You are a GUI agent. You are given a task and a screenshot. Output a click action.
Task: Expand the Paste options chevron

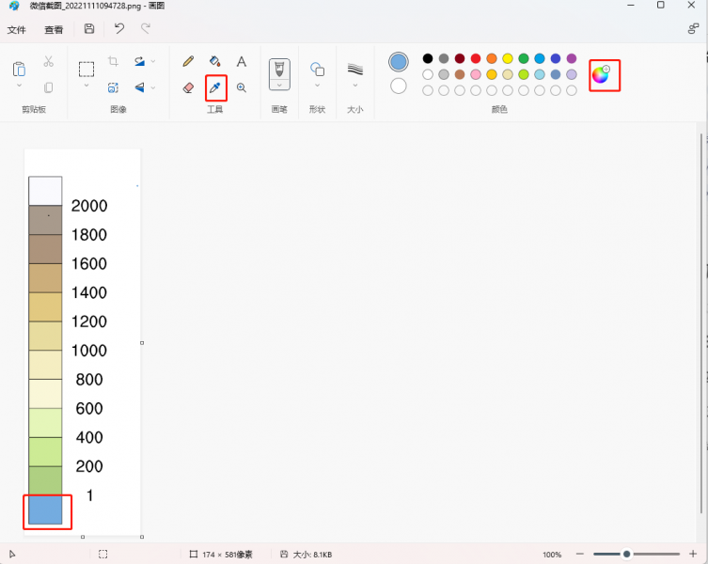tap(19, 85)
